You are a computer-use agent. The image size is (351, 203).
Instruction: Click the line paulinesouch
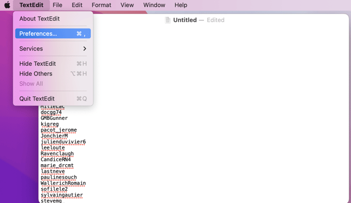[59, 177]
